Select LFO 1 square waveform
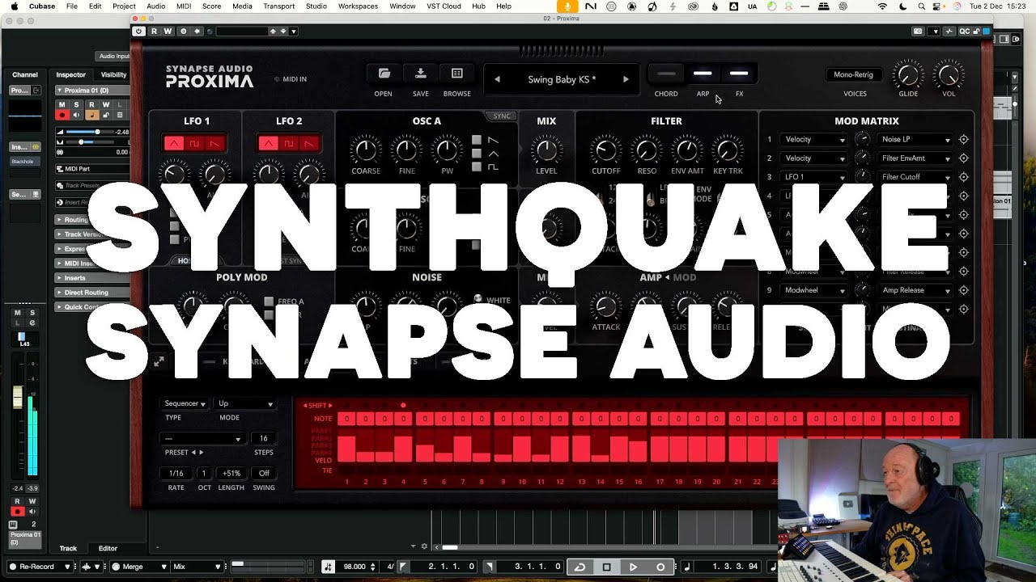This screenshot has height=582, width=1036. coord(194,144)
